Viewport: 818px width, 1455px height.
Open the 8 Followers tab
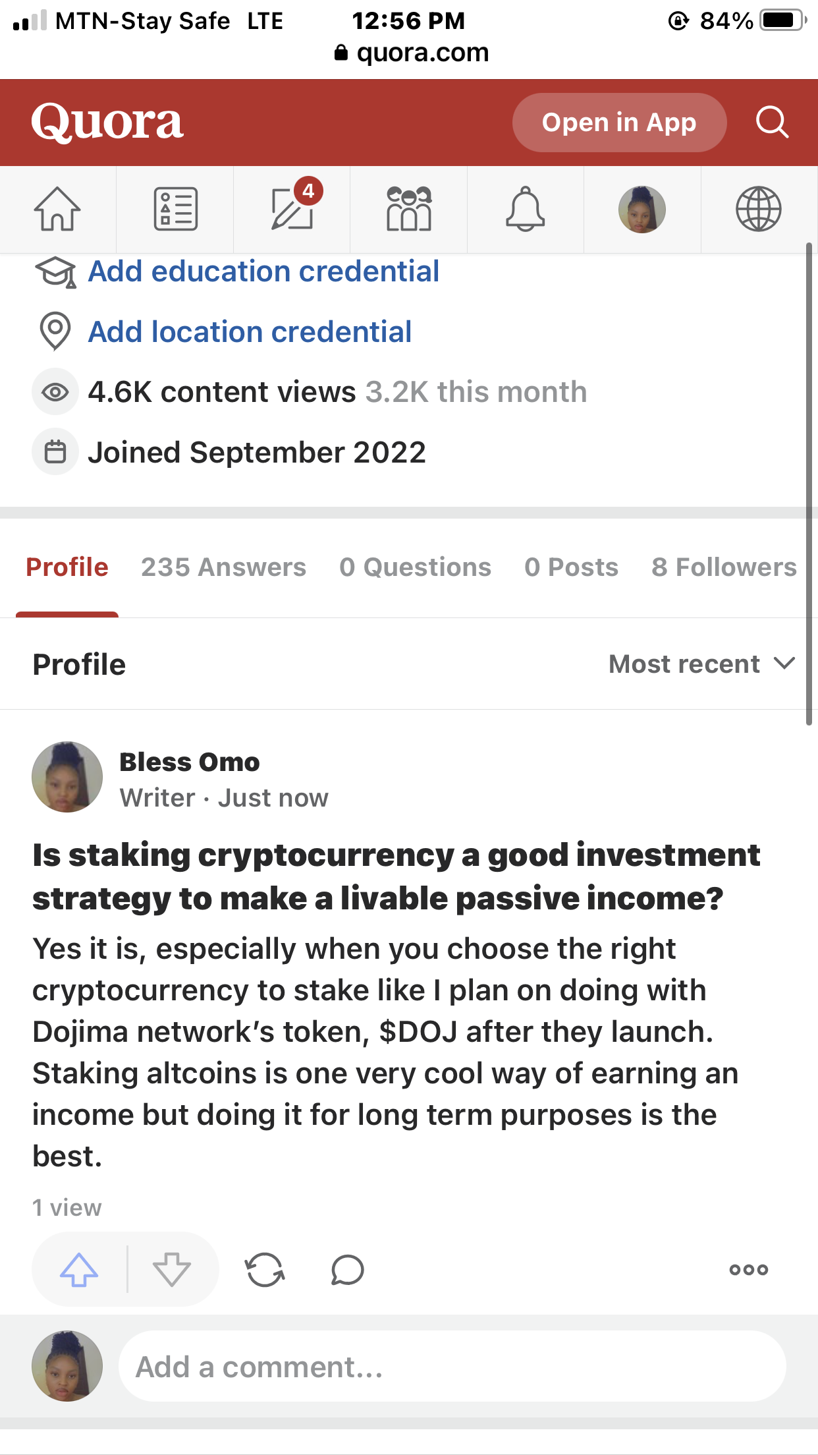click(x=724, y=567)
